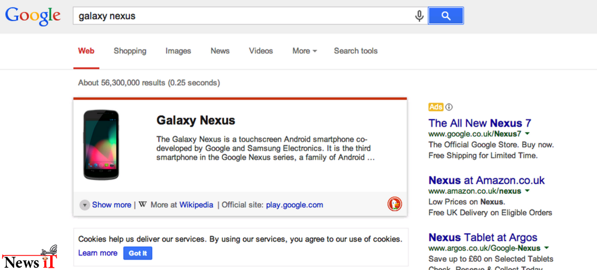Open the Learn more cookies link
This screenshot has width=597, height=270.
pos(98,253)
